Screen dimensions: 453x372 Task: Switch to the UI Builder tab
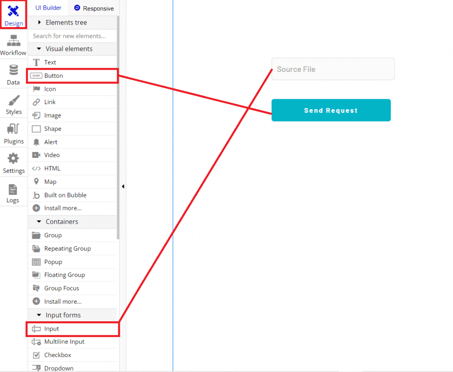(49, 8)
